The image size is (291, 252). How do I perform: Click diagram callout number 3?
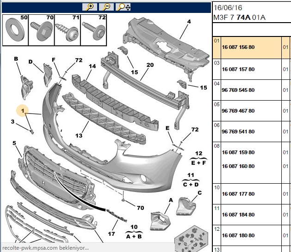tap(12, 121)
